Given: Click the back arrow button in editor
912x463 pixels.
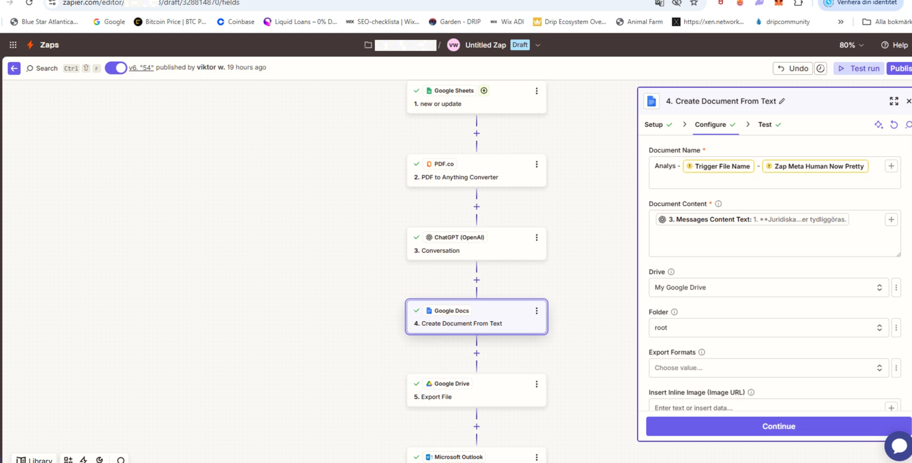Looking at the screenshot, I should [14, 69].
